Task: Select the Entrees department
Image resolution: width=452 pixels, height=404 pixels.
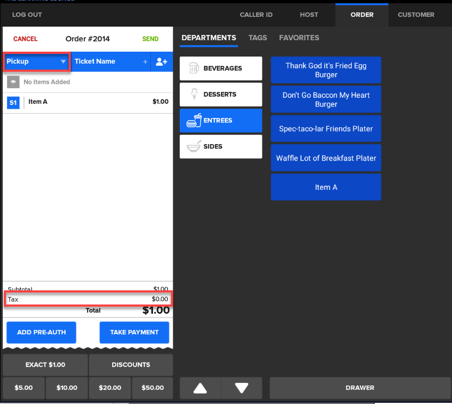Action: click(x=221, y=121)
